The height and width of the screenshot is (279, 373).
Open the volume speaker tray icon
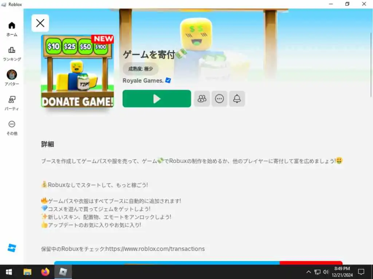[x=326, y=272]
